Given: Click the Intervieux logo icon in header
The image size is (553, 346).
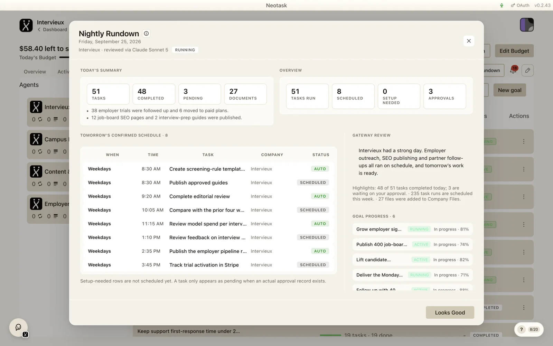Looking at the screenshot, I should (26, 25).
